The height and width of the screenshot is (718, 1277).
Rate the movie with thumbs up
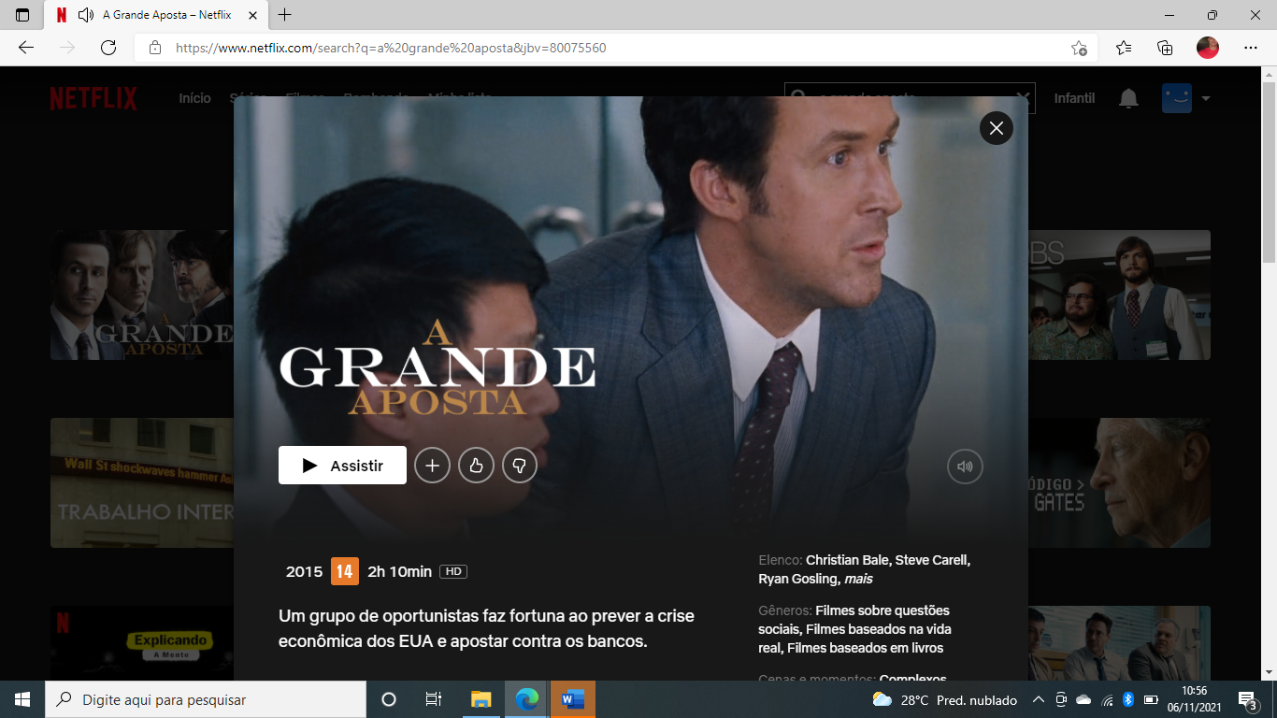(476, 466)
